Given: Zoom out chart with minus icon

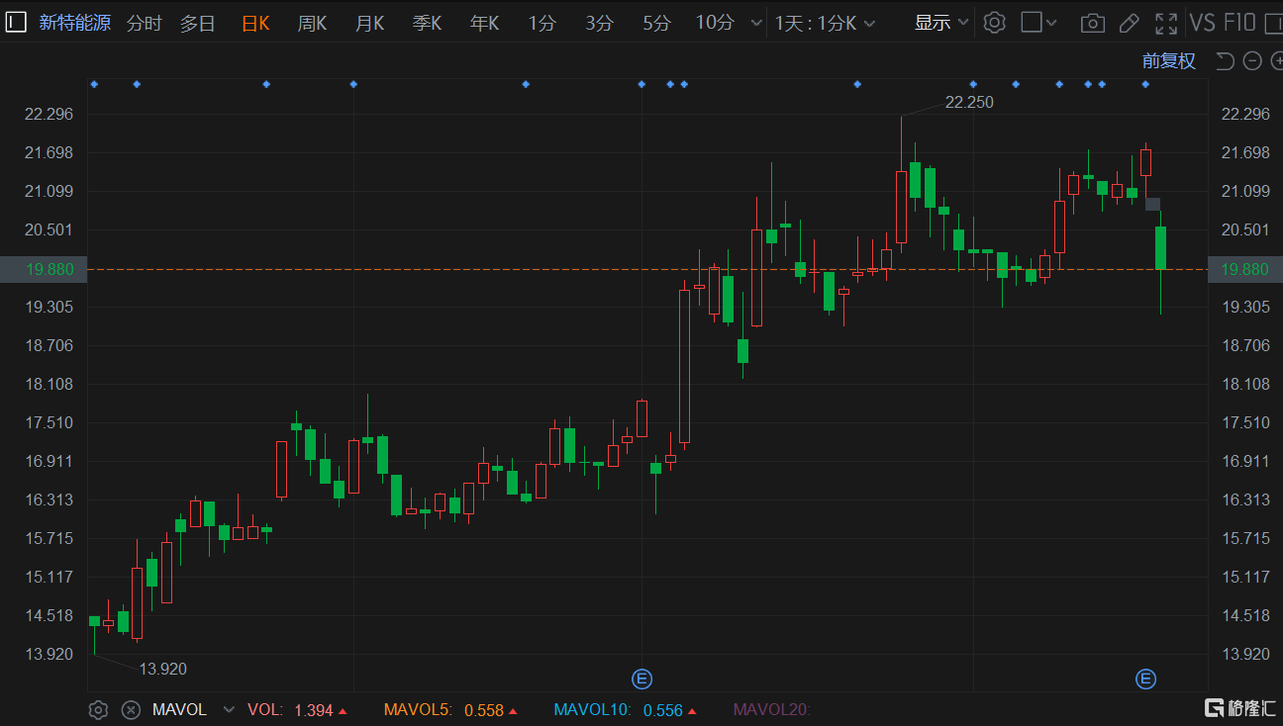Looking at the screenshot, I should point(1252,61).
